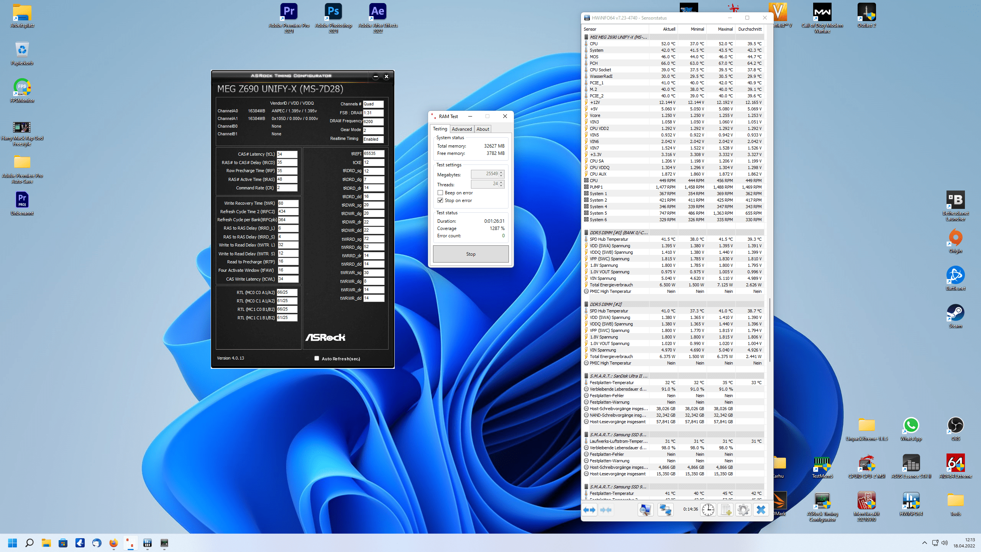This screenshot has height=552, width=981.
Task: Launch Battle.net desktop shortcut
Action: [x=955, y=278]
